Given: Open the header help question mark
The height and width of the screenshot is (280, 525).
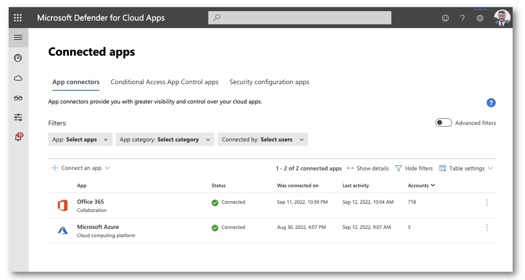Looking at the screenshot, I should (x=462, y=18).
